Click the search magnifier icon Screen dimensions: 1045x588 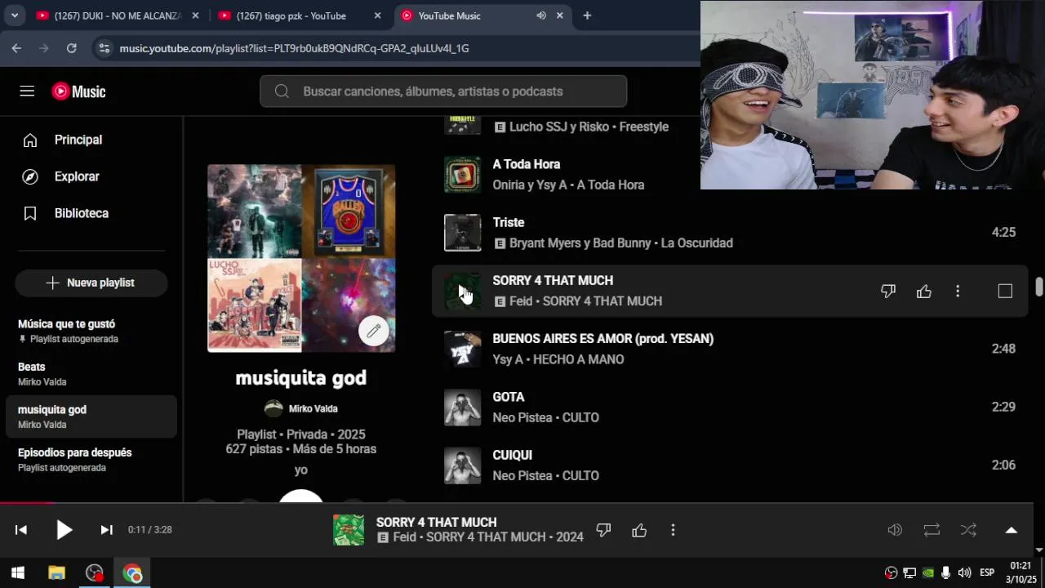[x=282, y=91]
